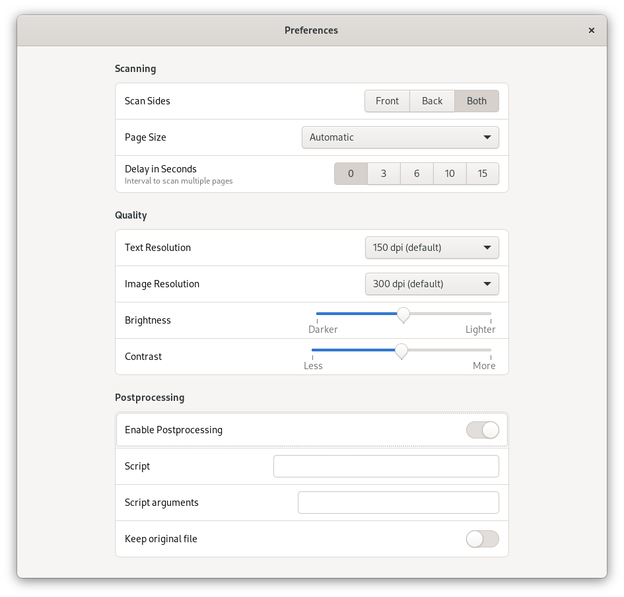Toggle the Keep original file switch
This screenshot has width=624, height=597.
coord(482,539)
